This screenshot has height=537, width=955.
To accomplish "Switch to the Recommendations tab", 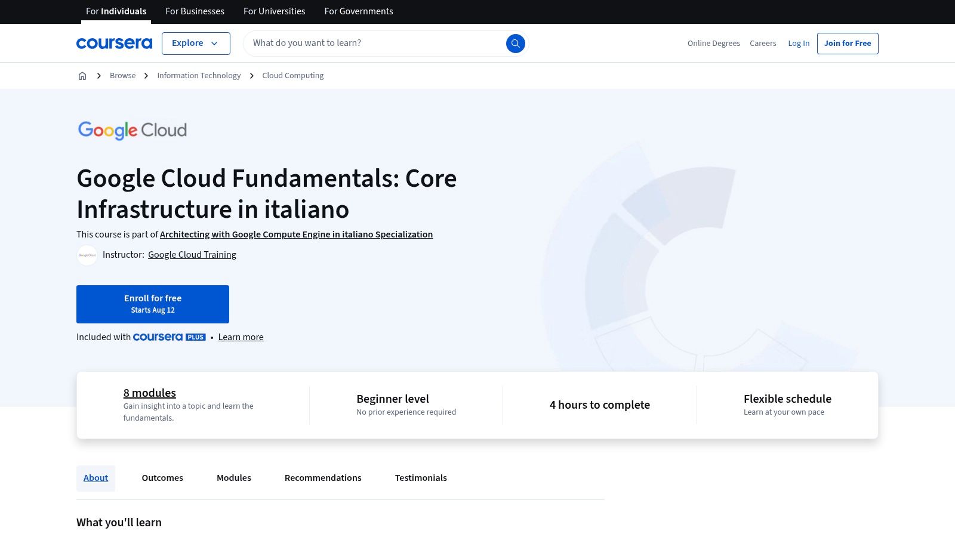I will point(323,478).
